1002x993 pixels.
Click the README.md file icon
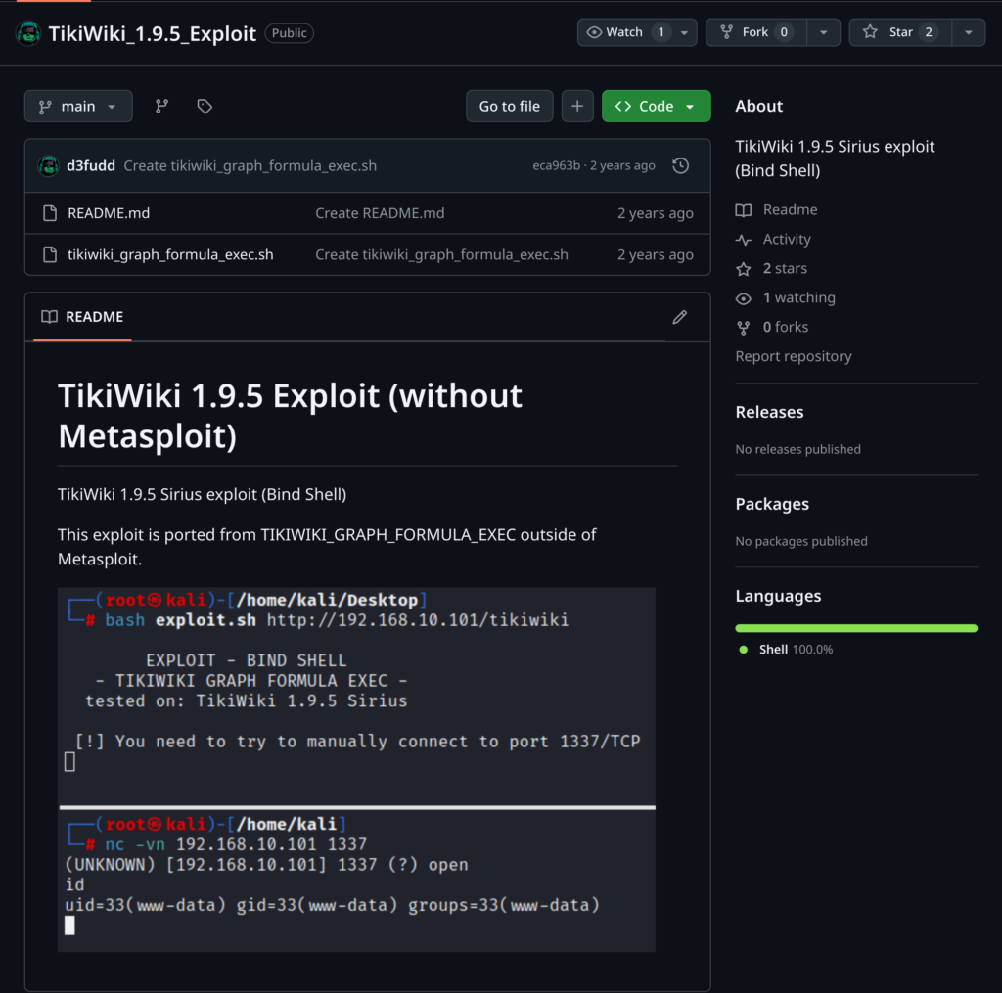[x=50, y=213]
